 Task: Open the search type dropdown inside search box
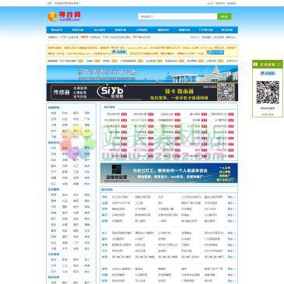click(147, 16)
